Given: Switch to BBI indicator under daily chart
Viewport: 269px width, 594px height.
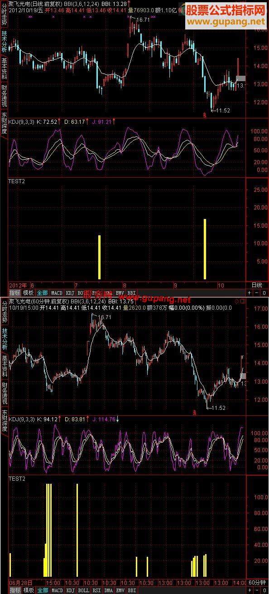Looking at the screenshot, I should point(131,293).
